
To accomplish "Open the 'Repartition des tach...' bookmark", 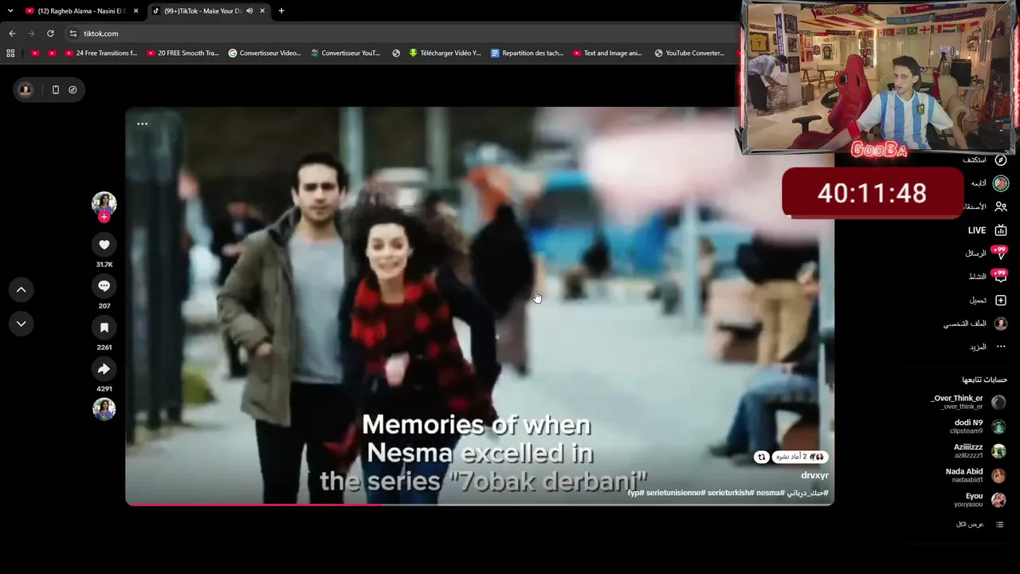I will click(x=527, y=53).
